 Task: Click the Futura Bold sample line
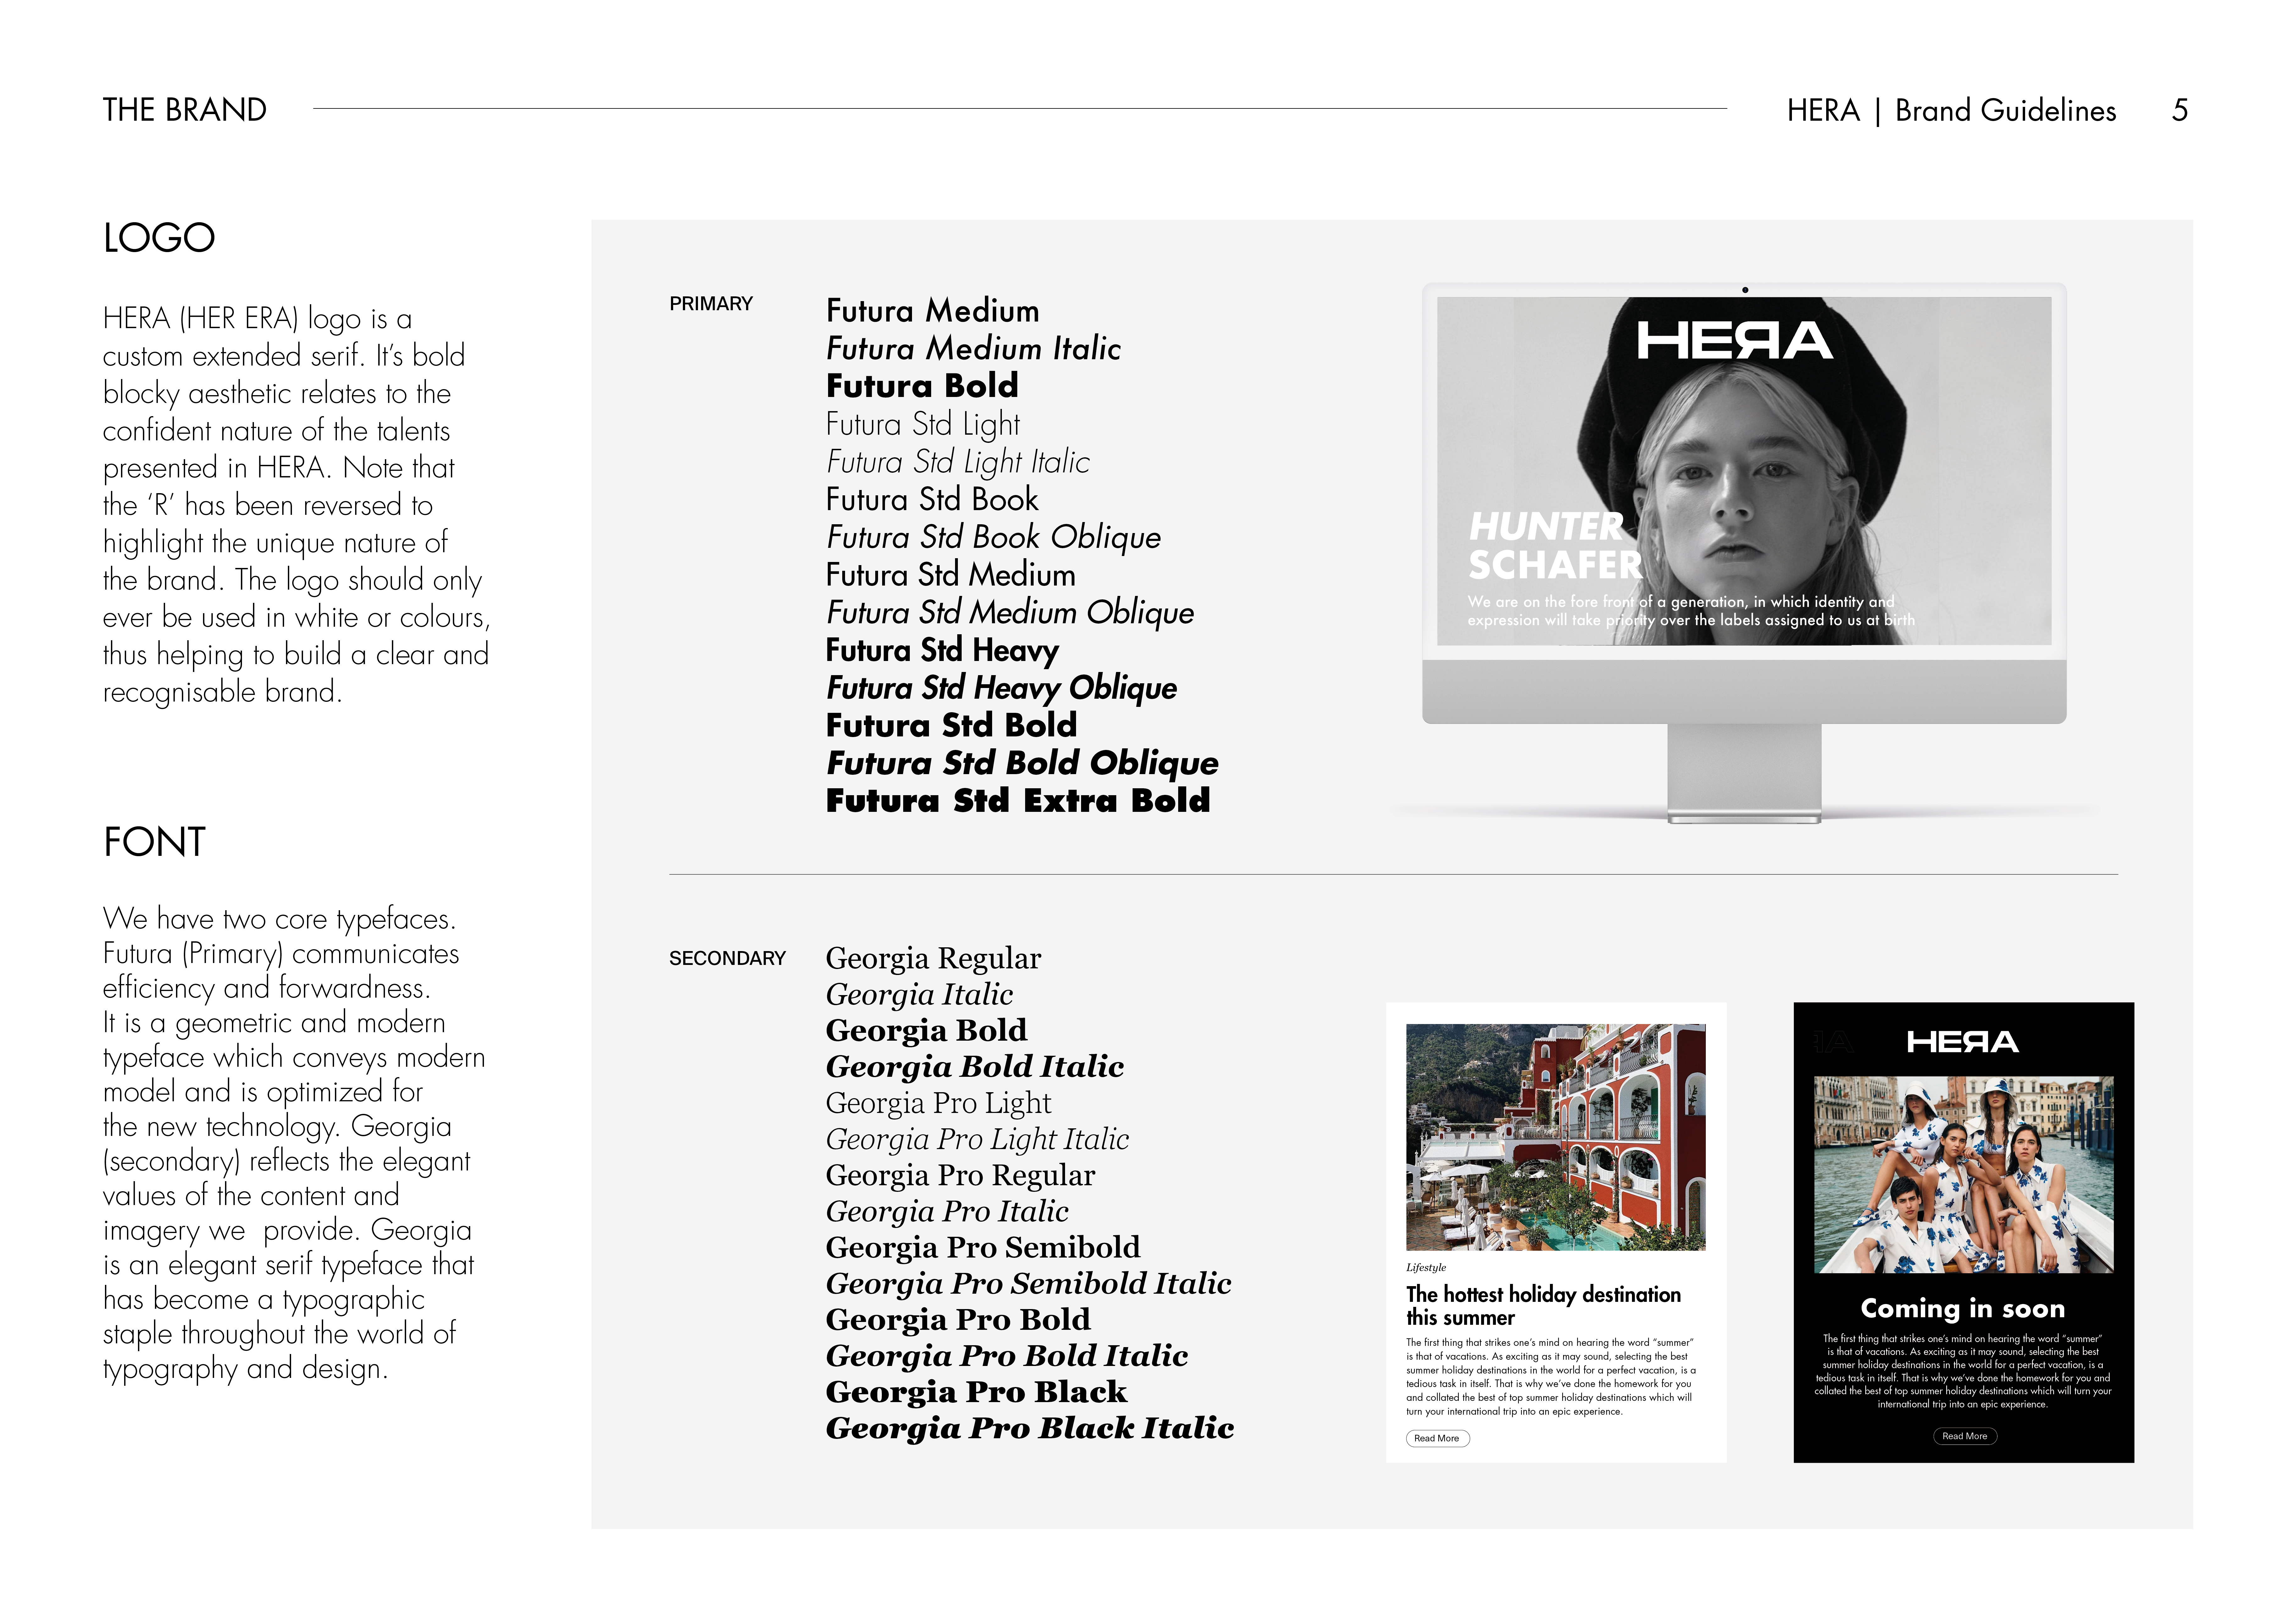point(922,386)
